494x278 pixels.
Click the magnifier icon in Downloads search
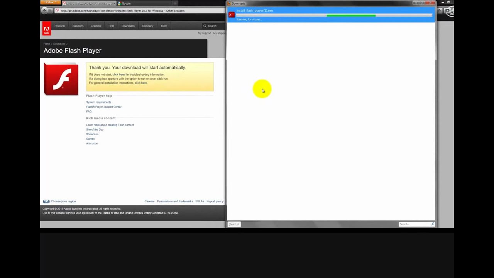point(433,224)
